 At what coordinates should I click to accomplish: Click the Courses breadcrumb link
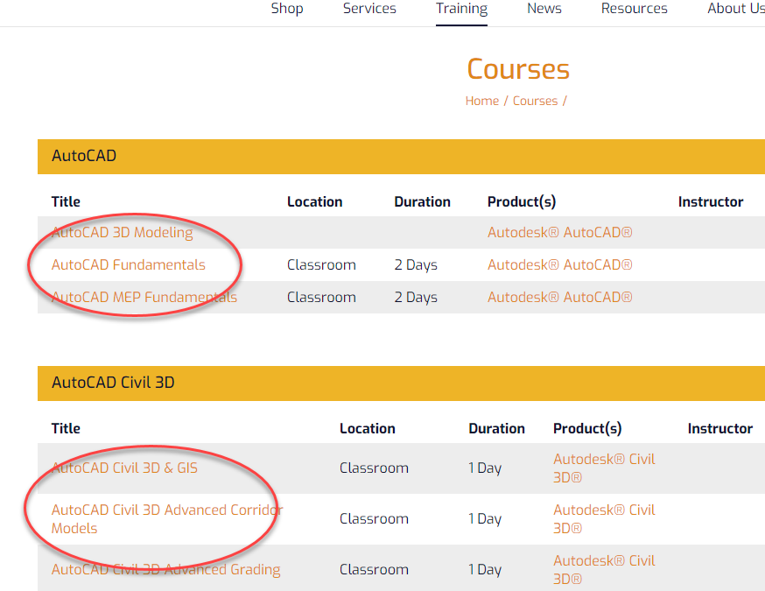[x=535, y=101]
